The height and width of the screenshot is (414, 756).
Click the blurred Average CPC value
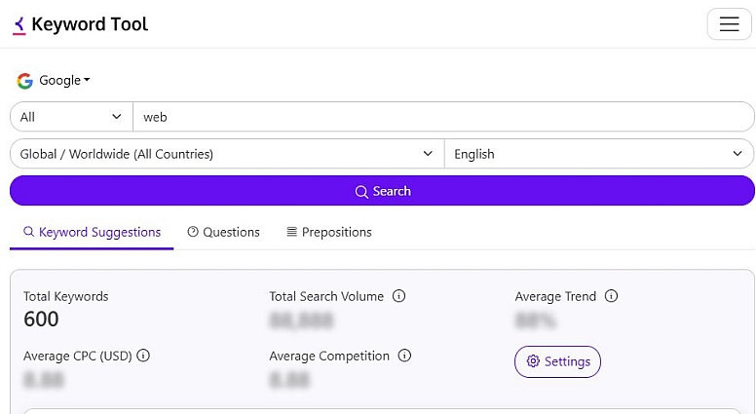click(44, 380)
